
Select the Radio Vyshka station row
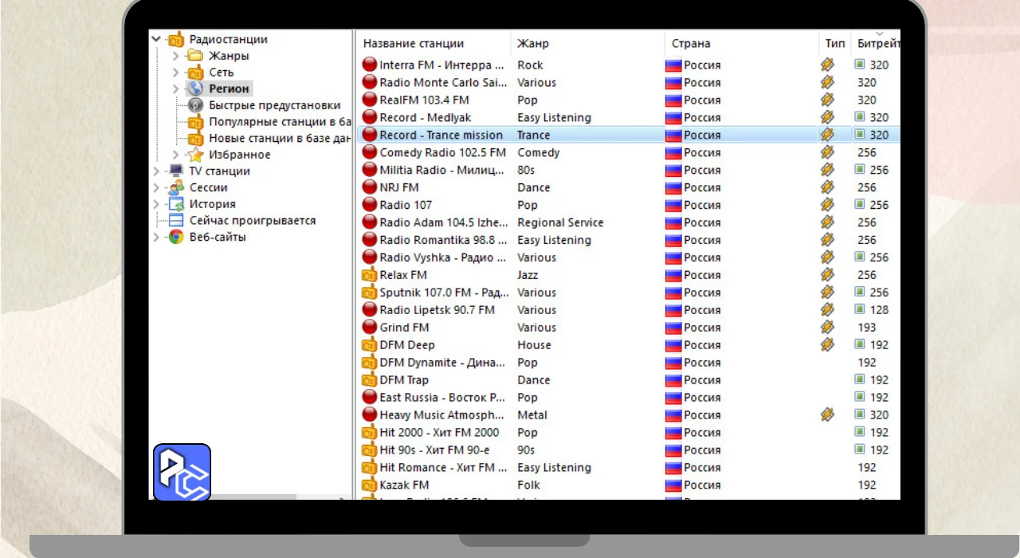629,257
